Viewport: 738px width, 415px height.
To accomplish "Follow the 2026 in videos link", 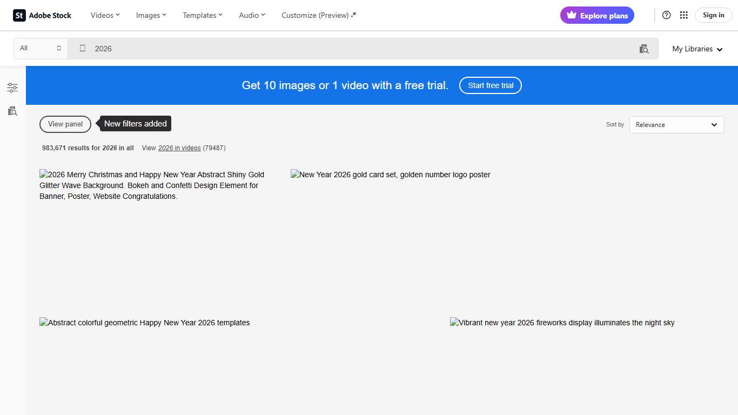I will coord(179,148).
